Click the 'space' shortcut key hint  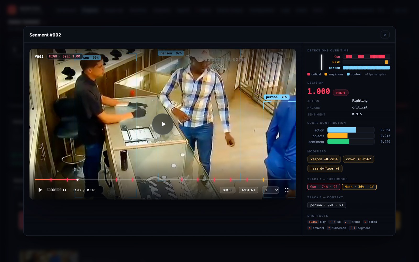click(313, 222)
